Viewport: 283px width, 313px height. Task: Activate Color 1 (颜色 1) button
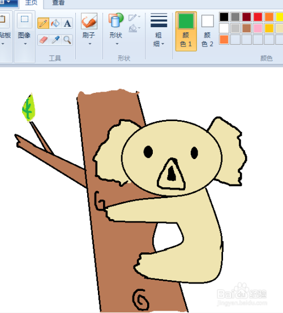tap(186, 31)
